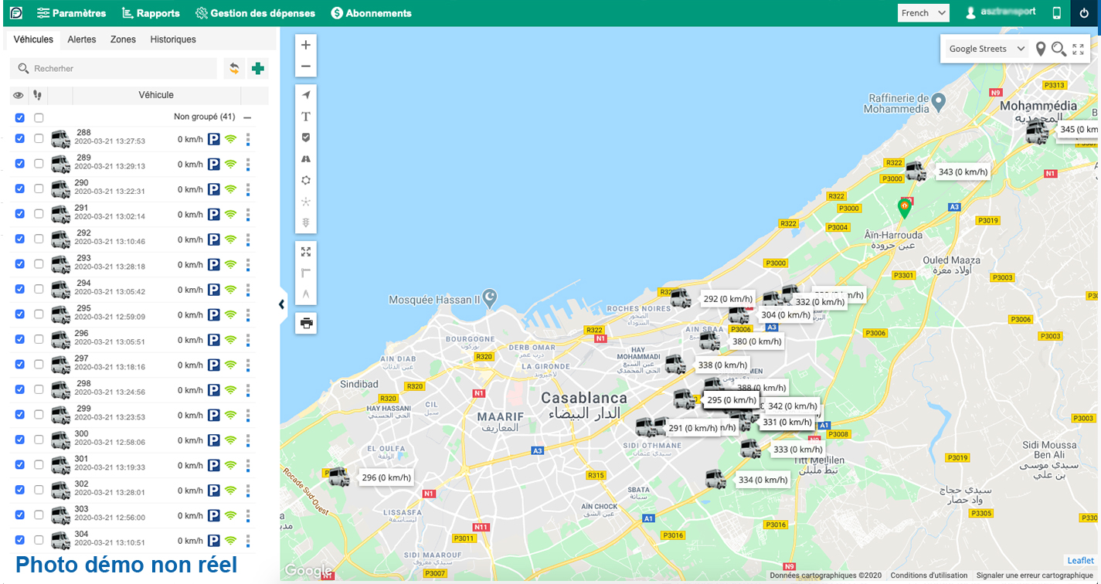Toggle follow checkbox for vehicle 293
This screenshot has height=584, width=1101.
coord(39,264)
